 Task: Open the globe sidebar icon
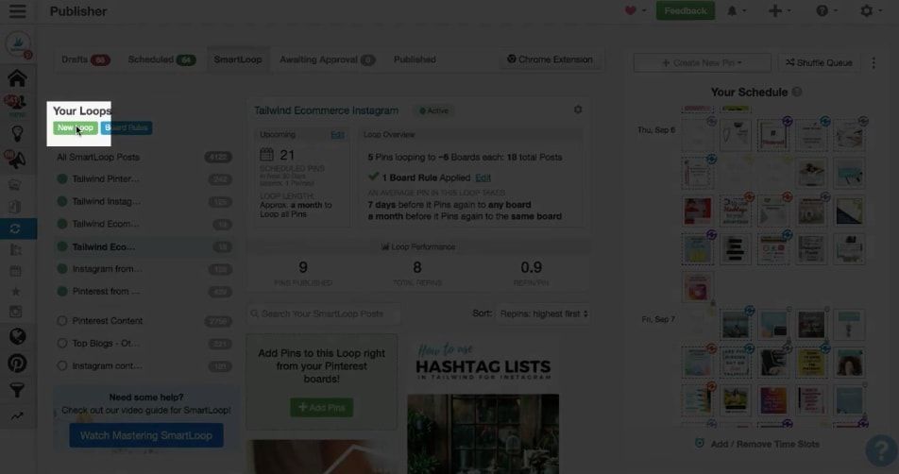pos(17,336)
